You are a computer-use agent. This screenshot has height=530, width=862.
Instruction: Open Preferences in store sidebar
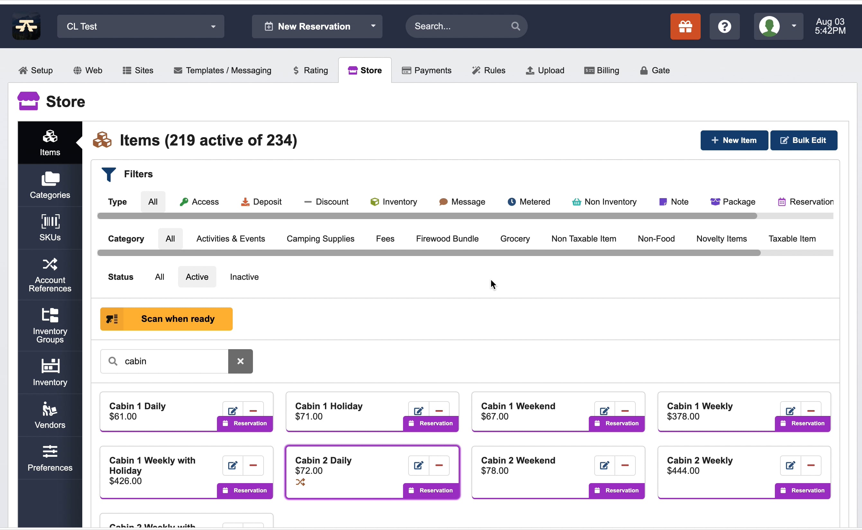[x=50, y=458]
